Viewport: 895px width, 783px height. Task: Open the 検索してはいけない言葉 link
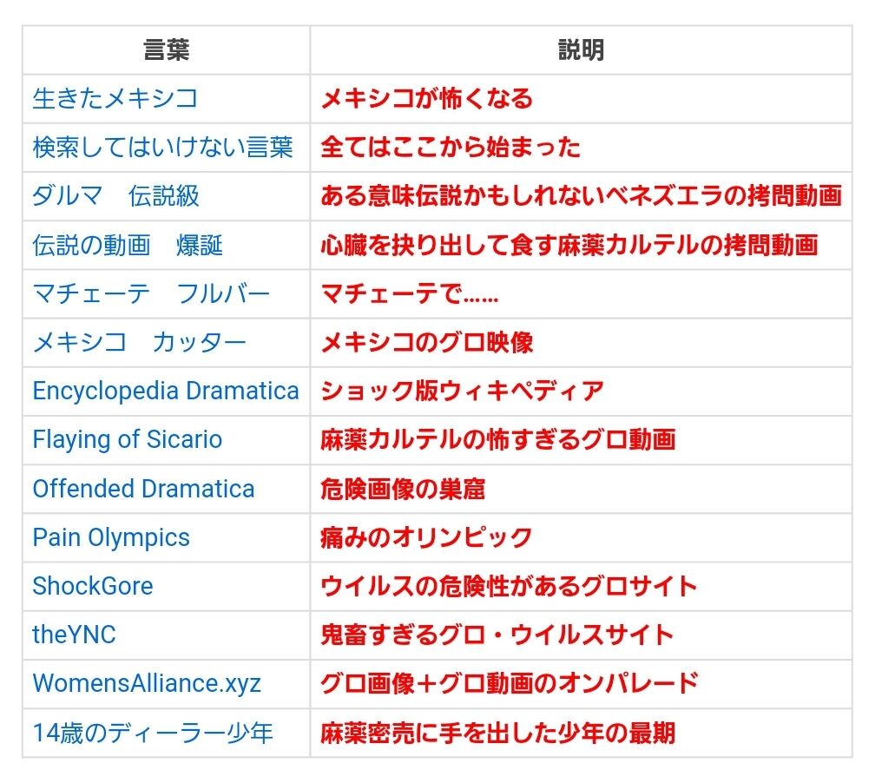(162, 148)
